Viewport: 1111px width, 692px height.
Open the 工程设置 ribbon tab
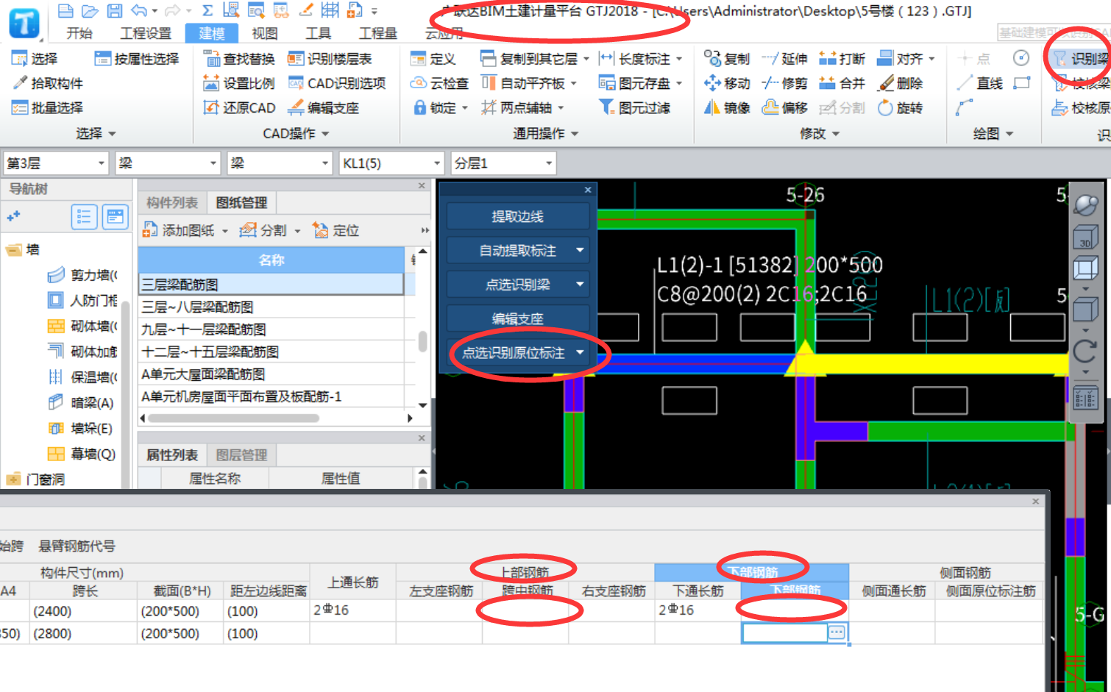pyautogui.click(x=146, y=33)
